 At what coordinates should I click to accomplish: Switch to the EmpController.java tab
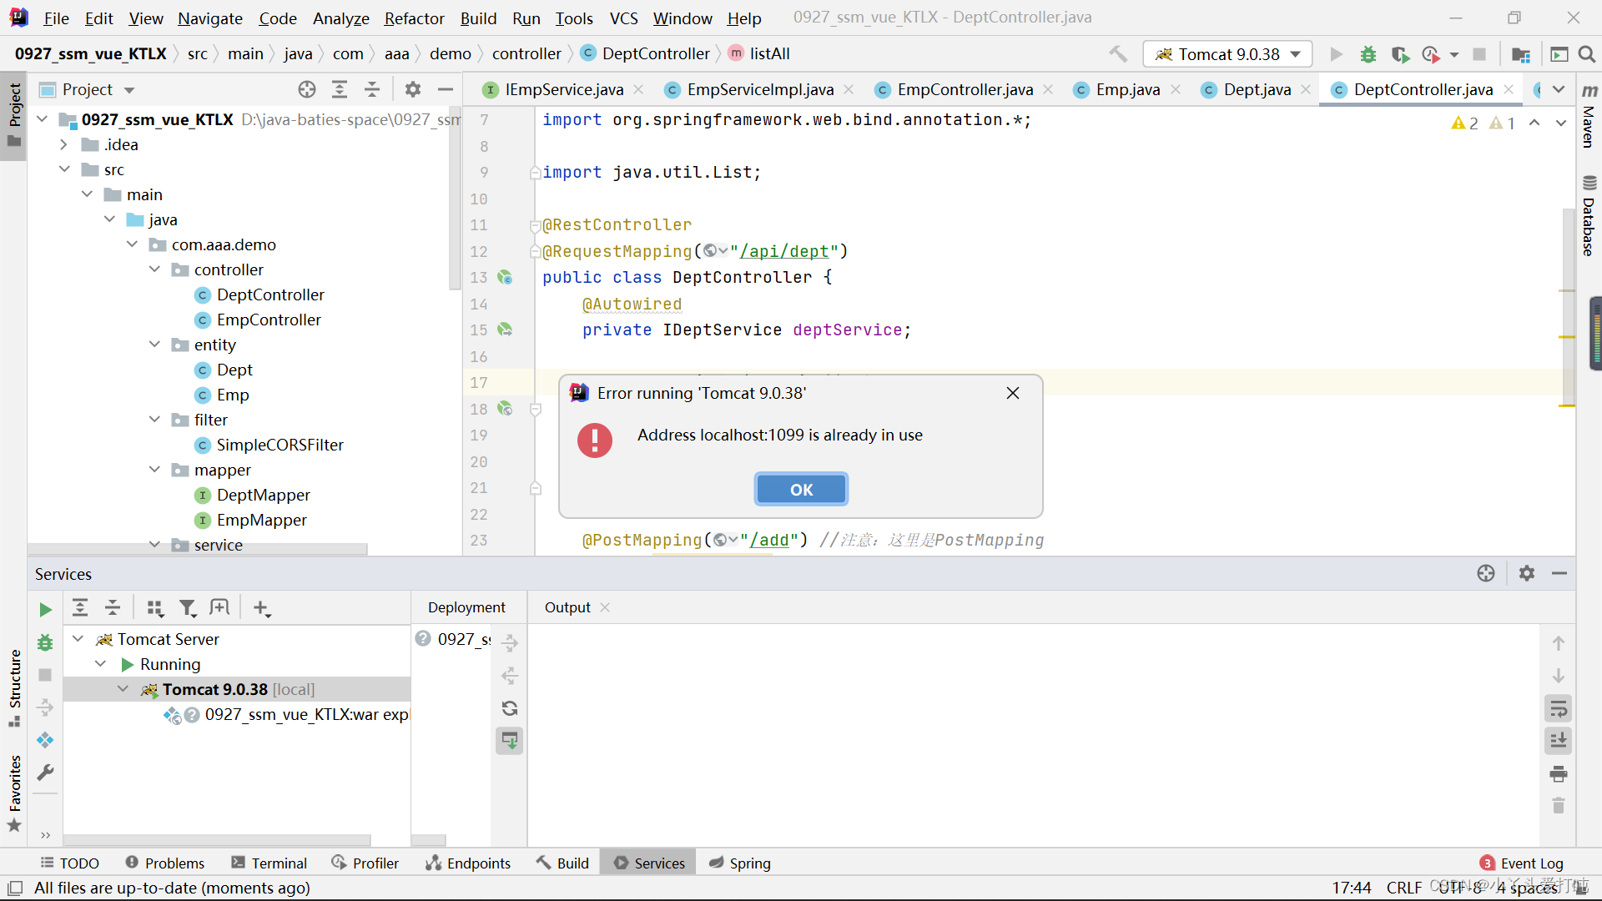coord(965,89)
